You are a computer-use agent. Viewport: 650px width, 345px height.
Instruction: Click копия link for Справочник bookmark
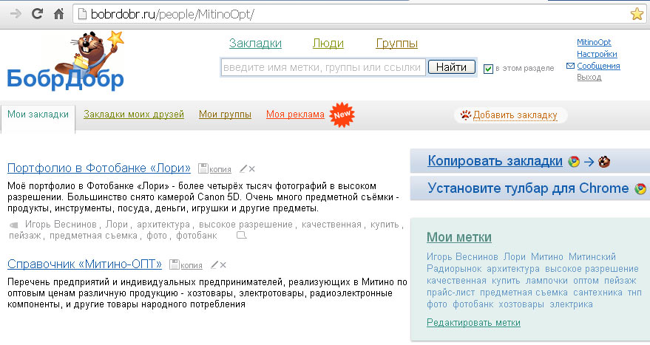tap(192, 265)
